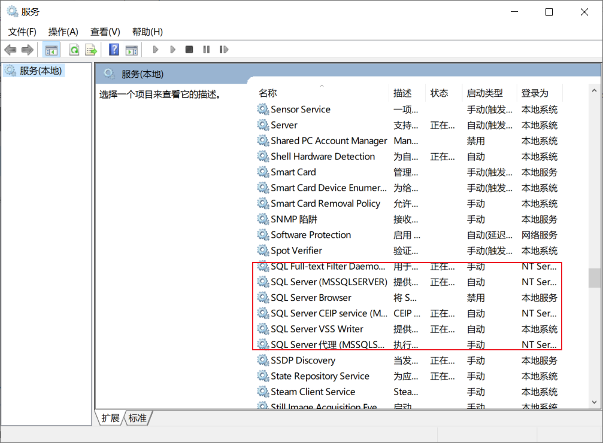Click the gear icon of SQL Server Browser
This screenshot has width=603, height=443.
tap(263, 298)
